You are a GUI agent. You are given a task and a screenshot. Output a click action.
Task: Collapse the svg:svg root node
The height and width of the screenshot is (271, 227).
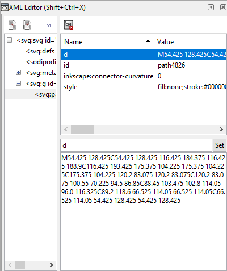9,40
